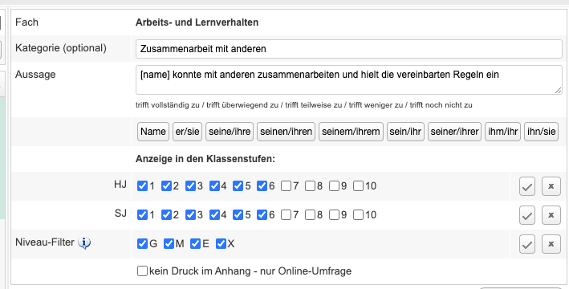The image size is (569, 289).
Task: Enable SJ class level 10 checkbox
Action: (358, 215)
